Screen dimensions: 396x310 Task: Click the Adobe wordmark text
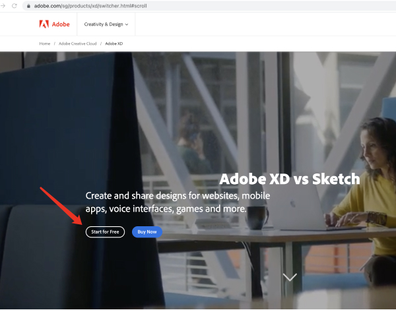click(x=61, y=24)
